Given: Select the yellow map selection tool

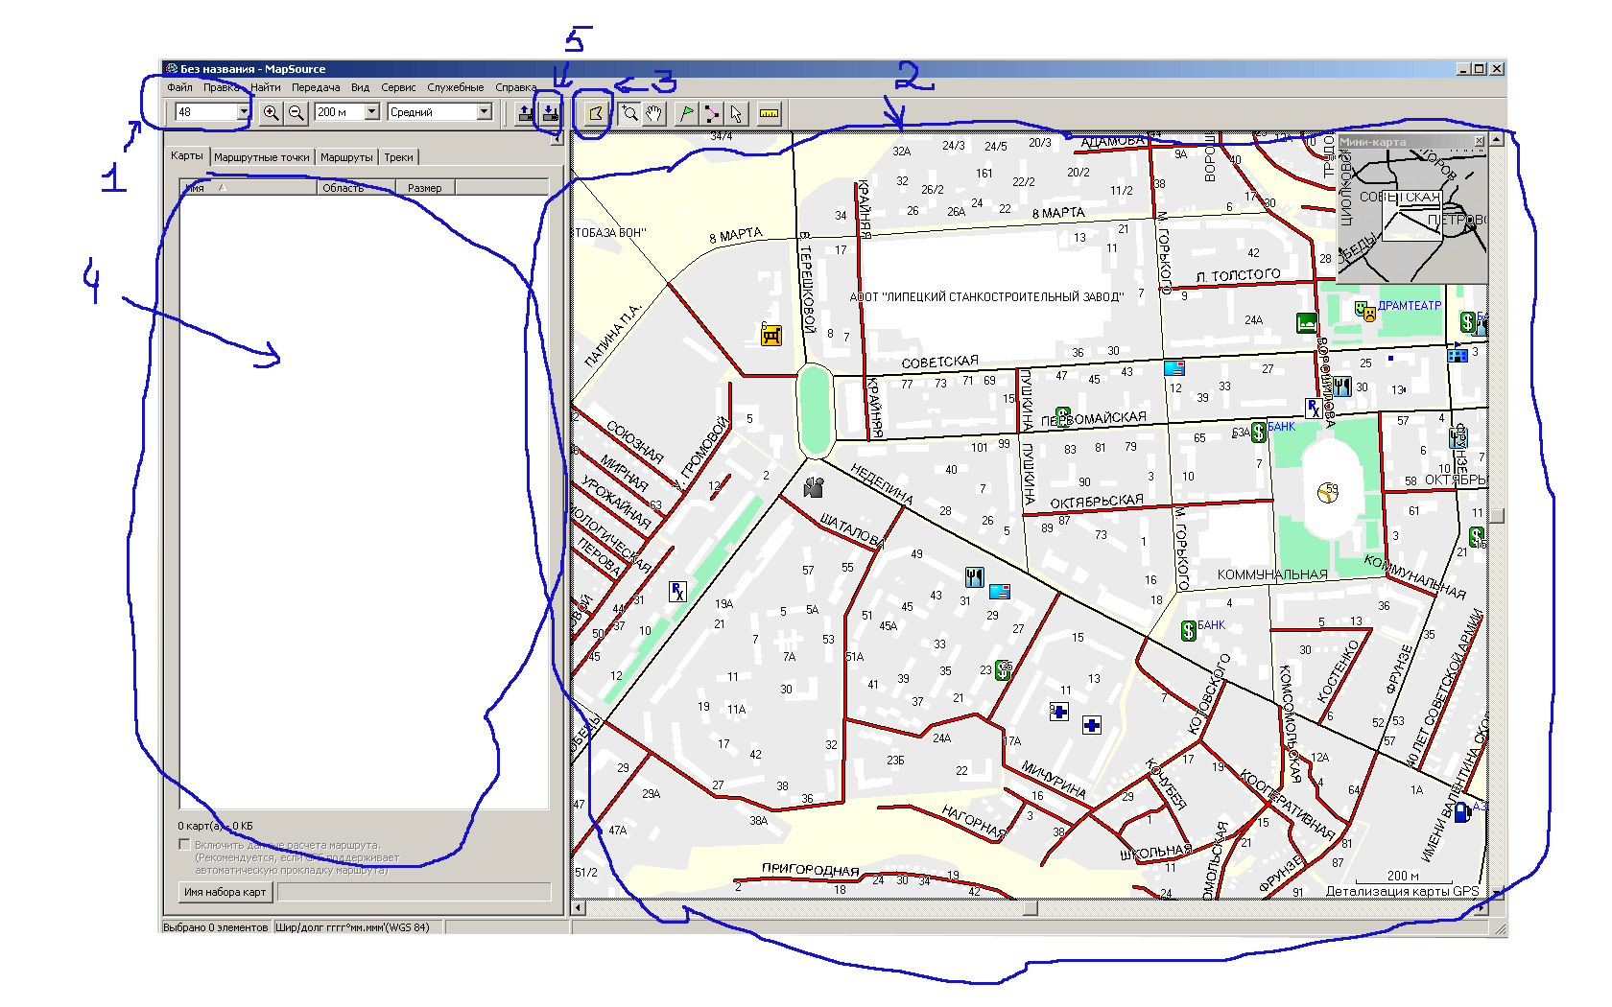Looking at the screenshot, I should (x=596, y=113).
